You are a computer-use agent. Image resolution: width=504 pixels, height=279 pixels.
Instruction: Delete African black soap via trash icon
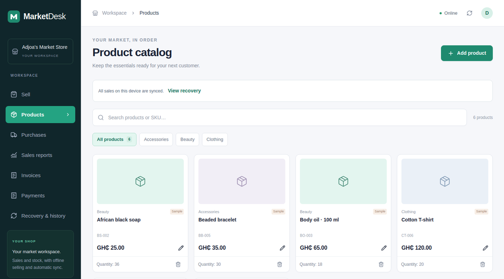click(178, 264)
